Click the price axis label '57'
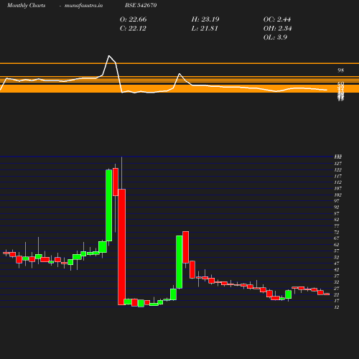Image resolution: width=359 pixels, height=359 pixels. point(337,251)
